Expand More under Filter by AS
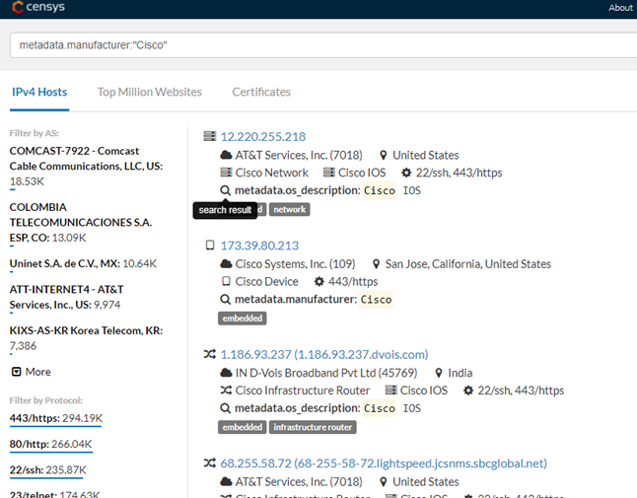Viewport: 637px width, 498px height. (x=31, y=372)
